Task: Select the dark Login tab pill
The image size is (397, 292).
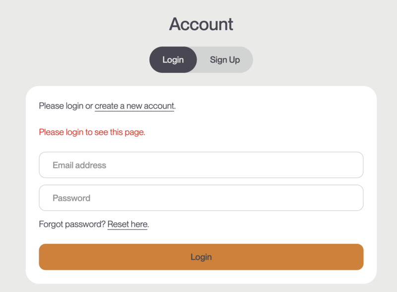Action: pyautogui.click(x=173, y=60)
